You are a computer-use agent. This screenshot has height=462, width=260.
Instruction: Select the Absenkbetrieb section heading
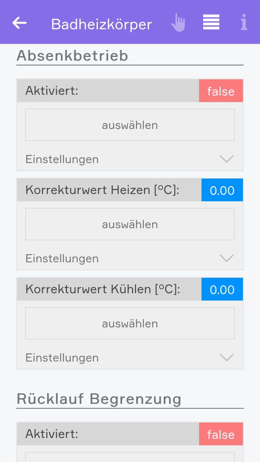(x=72, y=56)
